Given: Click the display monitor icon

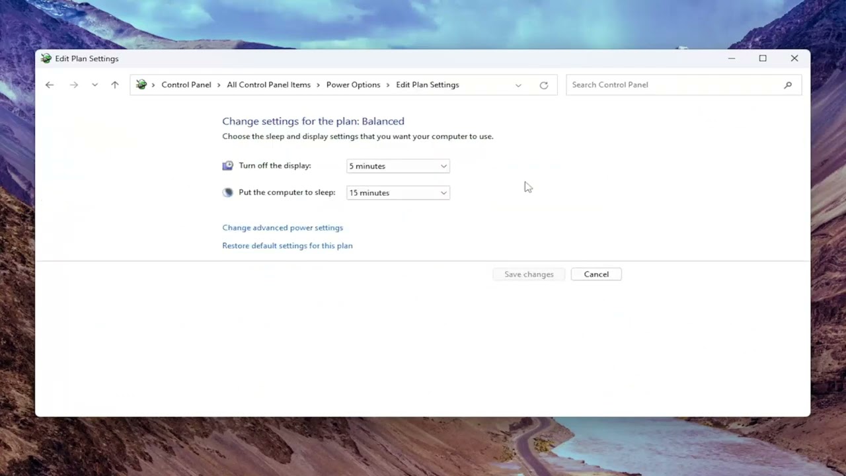Looking at the screenshot, I should 228,166.
